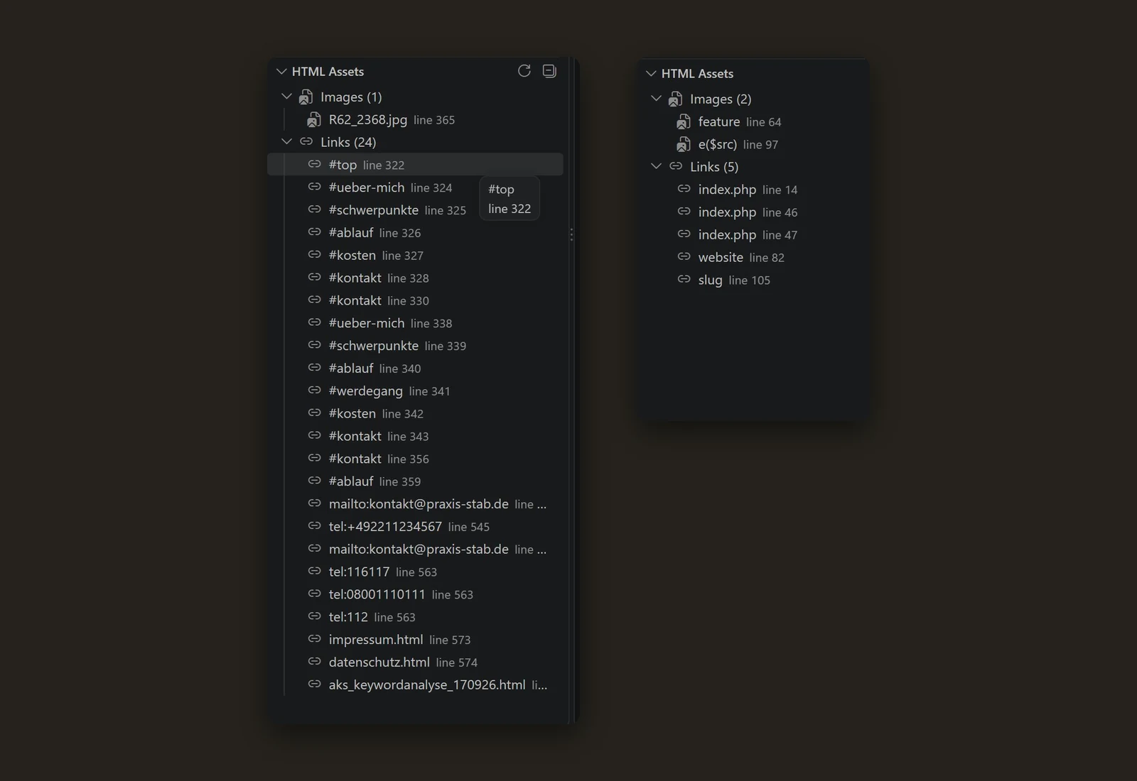The width and height of the screenshot is (1137, 781).
Task: Click the link icon beside #top line 322
Action: pyautogui.click(x=314, y=165)
